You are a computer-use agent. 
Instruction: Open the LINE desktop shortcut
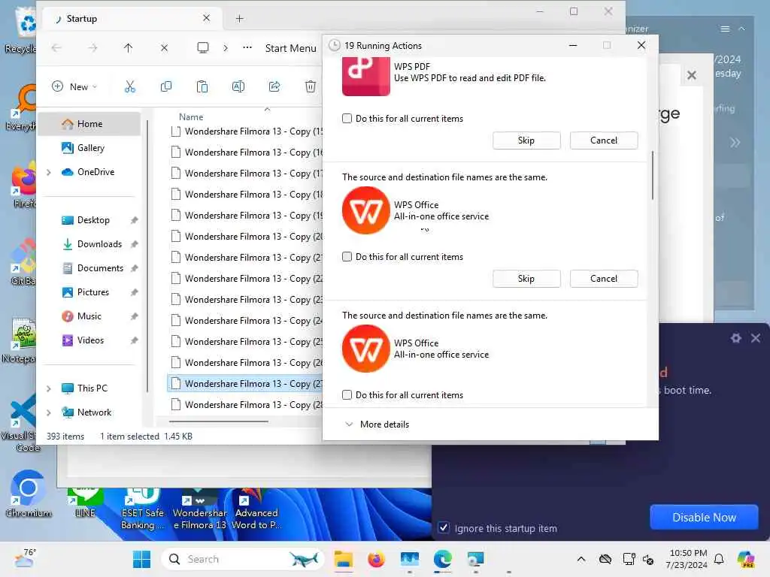click(x=85, y=503)
